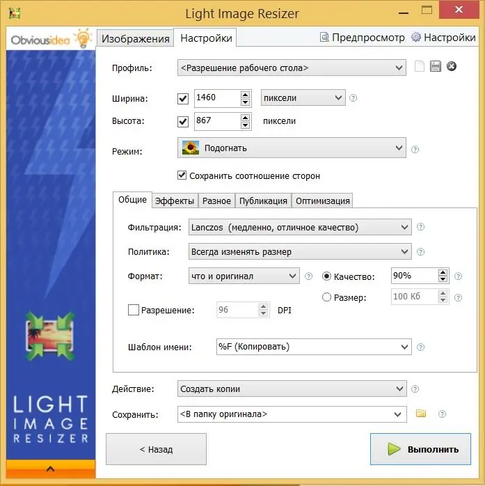Delete profile with the round X icon
This screenshot has height=486, width=485.
click(452, 66)
